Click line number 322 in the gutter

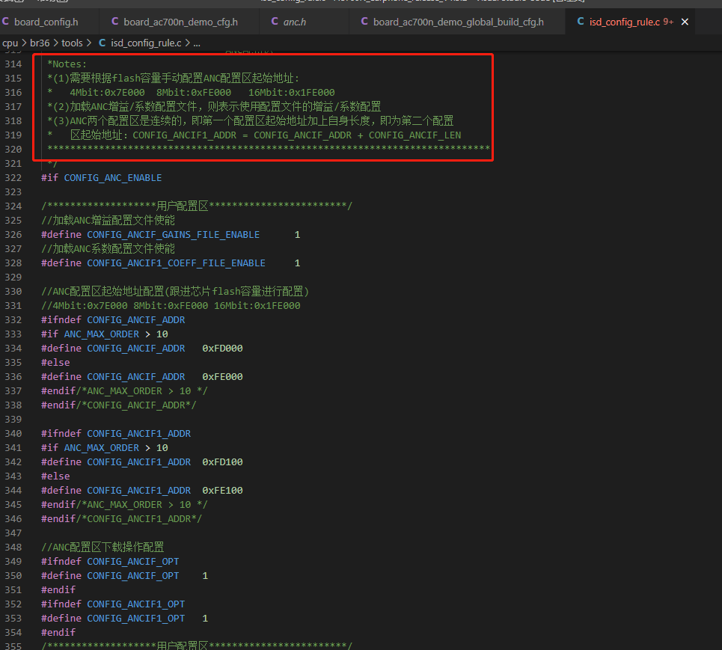pos(13,178)
